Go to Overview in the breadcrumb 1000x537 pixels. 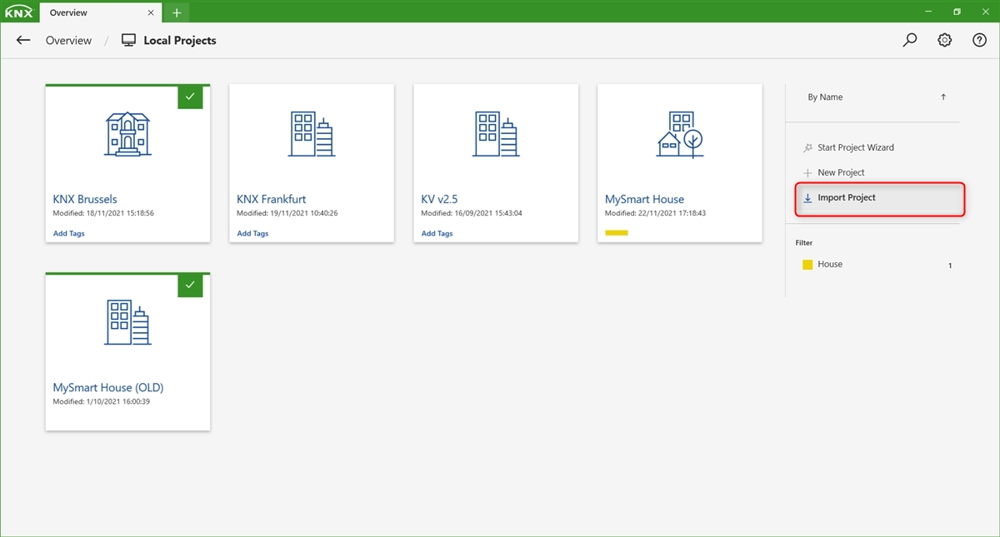(68, 40)
